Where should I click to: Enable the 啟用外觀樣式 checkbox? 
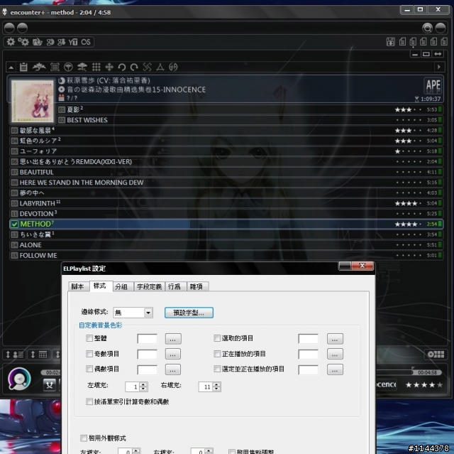(84, 438)
